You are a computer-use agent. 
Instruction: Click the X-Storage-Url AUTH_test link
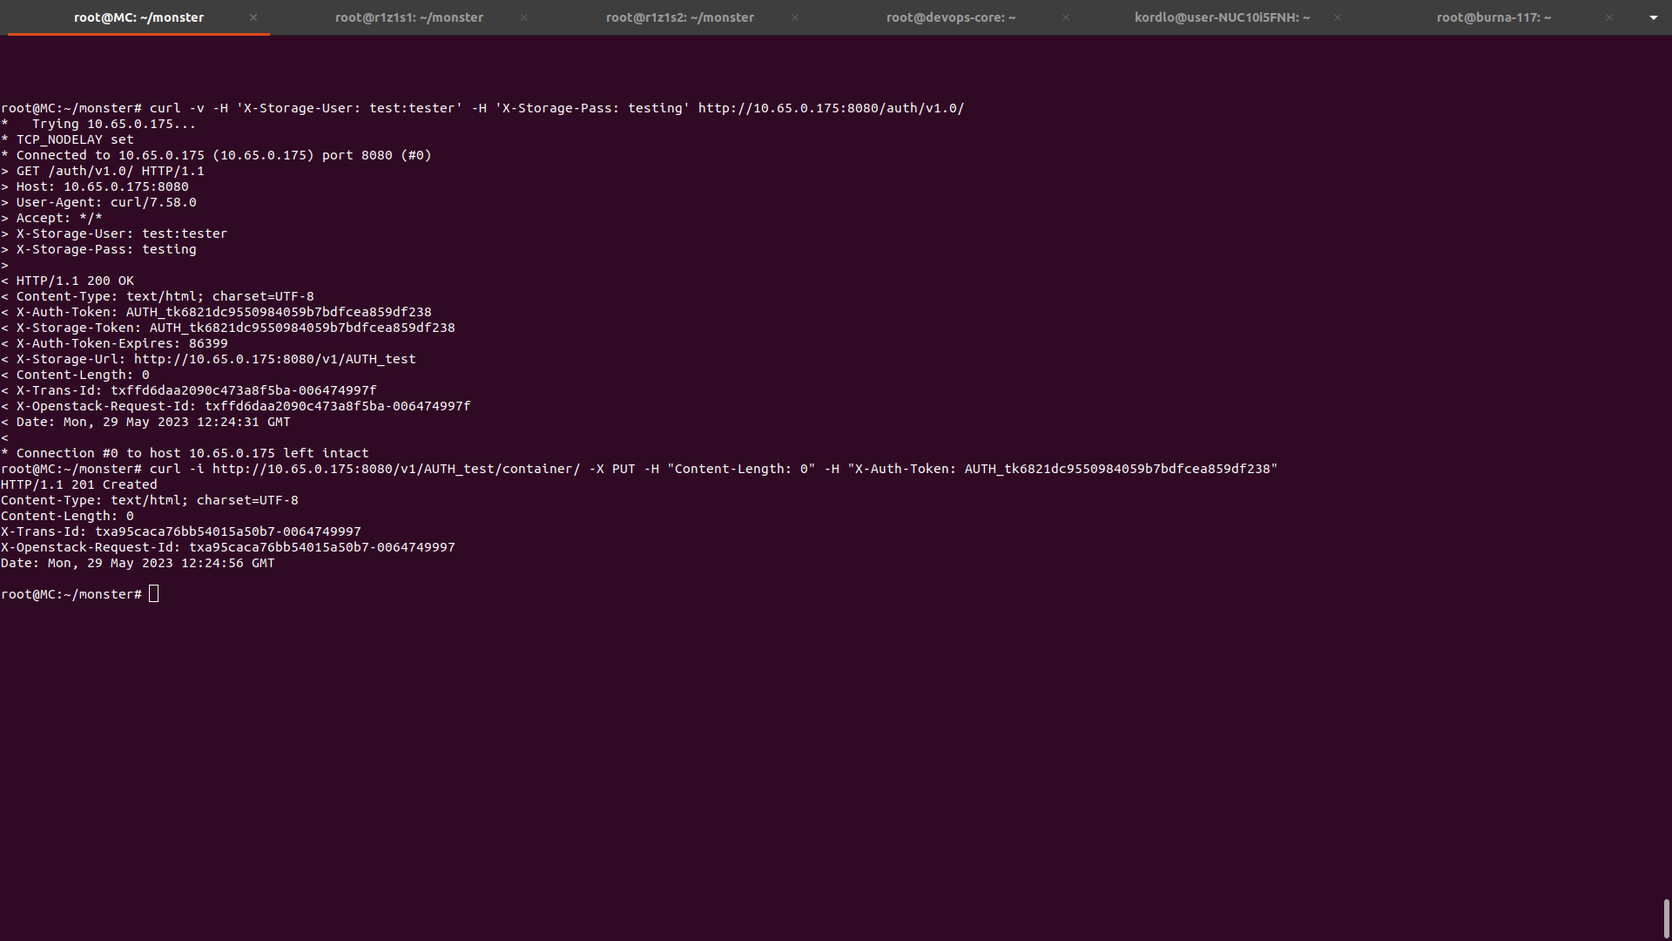point(274,360)
